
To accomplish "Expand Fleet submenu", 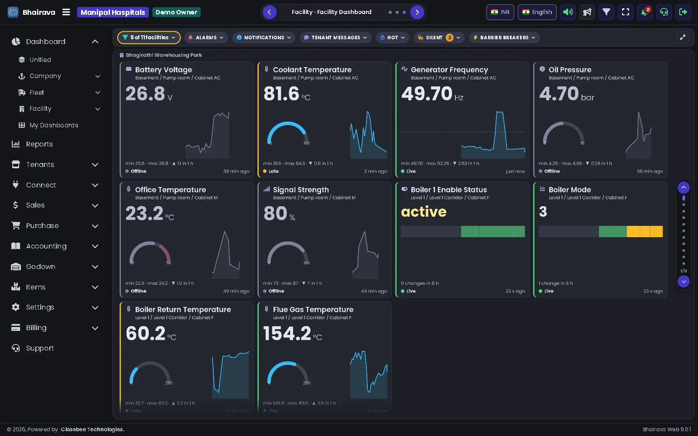I will click(98, 92).
